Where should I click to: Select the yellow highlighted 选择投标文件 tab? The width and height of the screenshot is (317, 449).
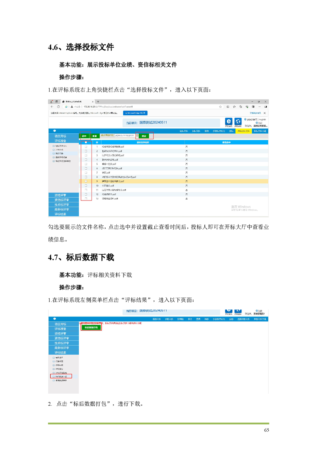(x=243, y=131)
